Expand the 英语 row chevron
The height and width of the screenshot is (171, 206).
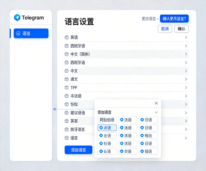(186, 37)
